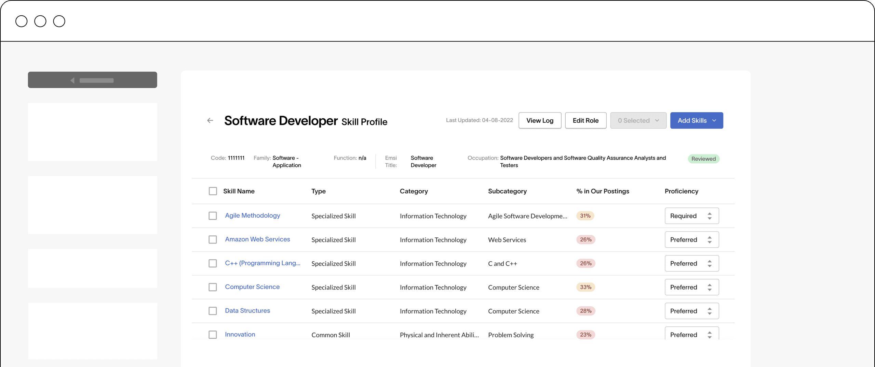
Task: Open the Add Skills dropdown
Action: 696,120
